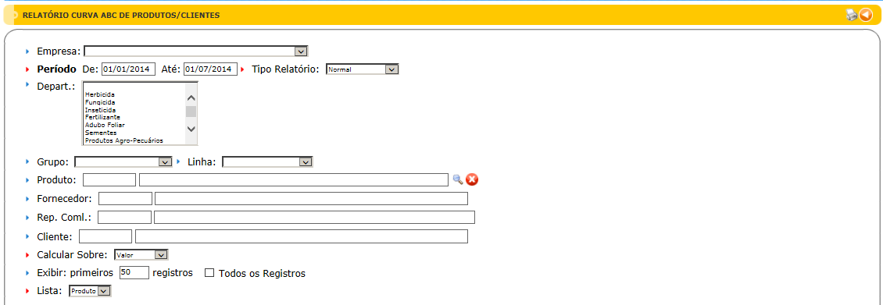Click the collapse icon beside the report title
Image resolution: width=883 pixels, height=305 pixels.
coord(13,15)
